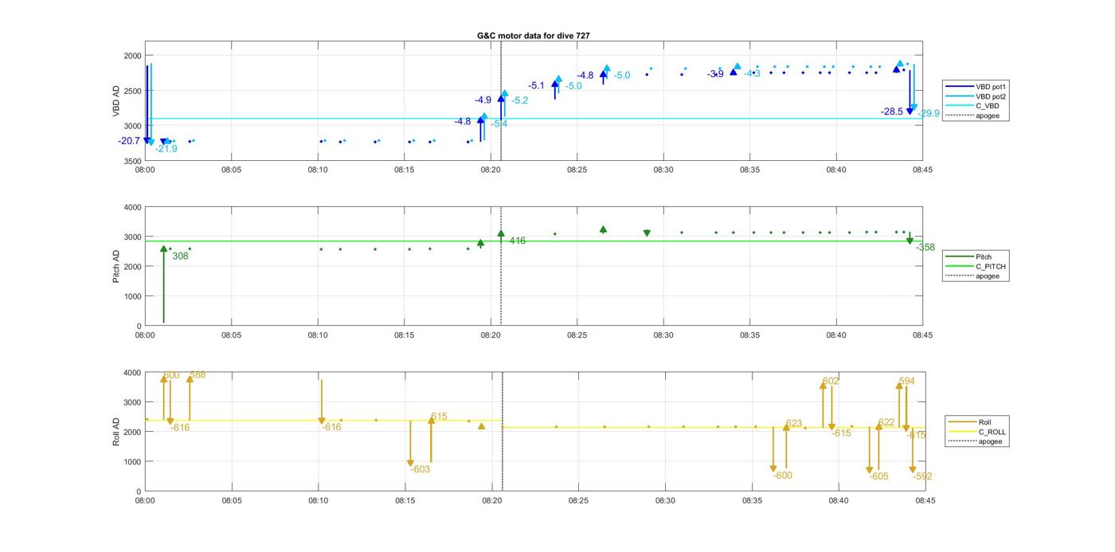
Task: Select the '-4.9' VBD data label
Action: tap(483, 100)
